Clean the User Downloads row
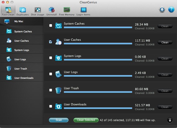Screen dimensions: 177x128 click(x=165, y=107)
